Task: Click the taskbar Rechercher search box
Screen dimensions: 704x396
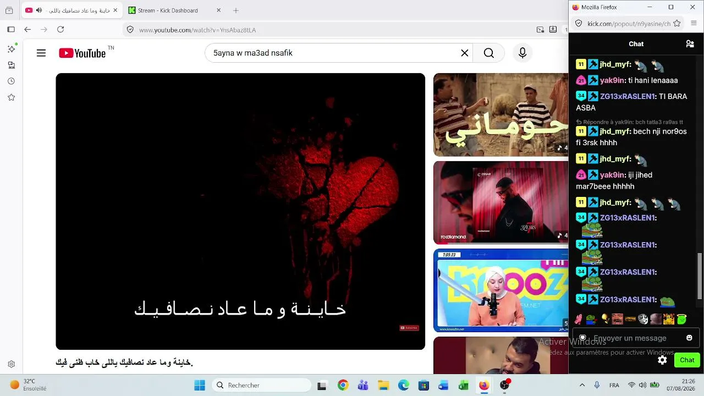Action: 261,385
